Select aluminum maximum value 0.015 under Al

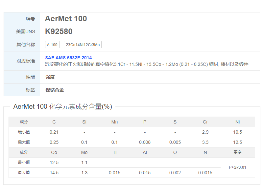145,173
